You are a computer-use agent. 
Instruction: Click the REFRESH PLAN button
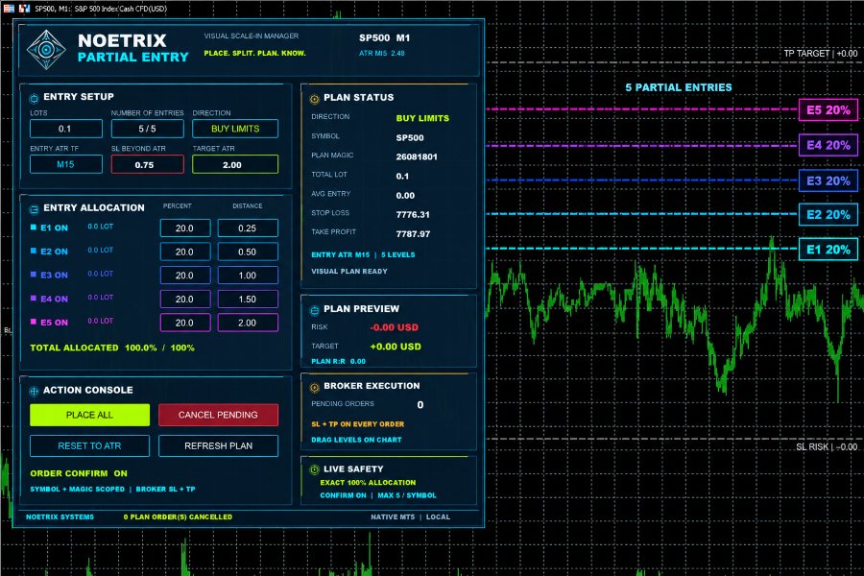tap(218, 445)
